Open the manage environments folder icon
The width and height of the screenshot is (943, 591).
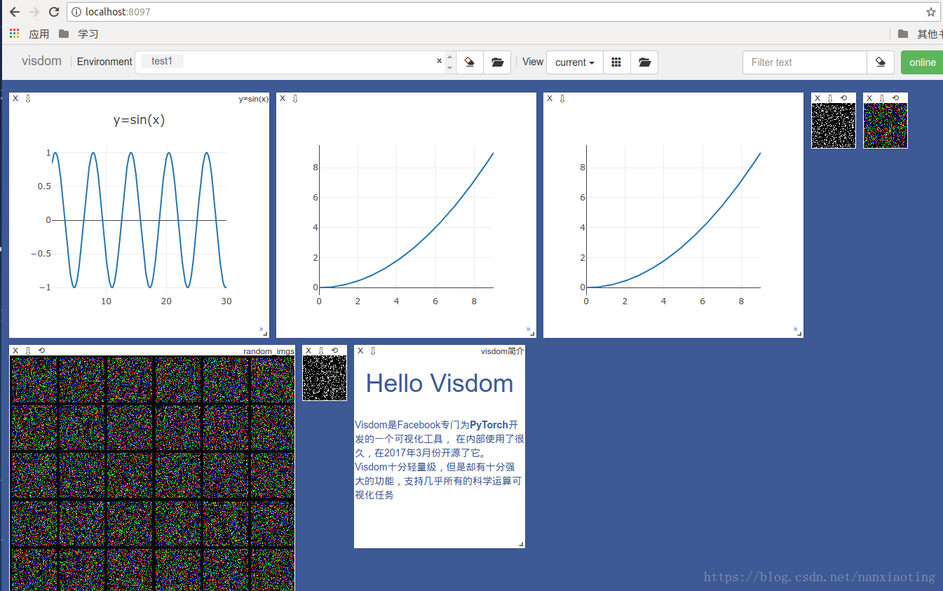tap(497, 62)
